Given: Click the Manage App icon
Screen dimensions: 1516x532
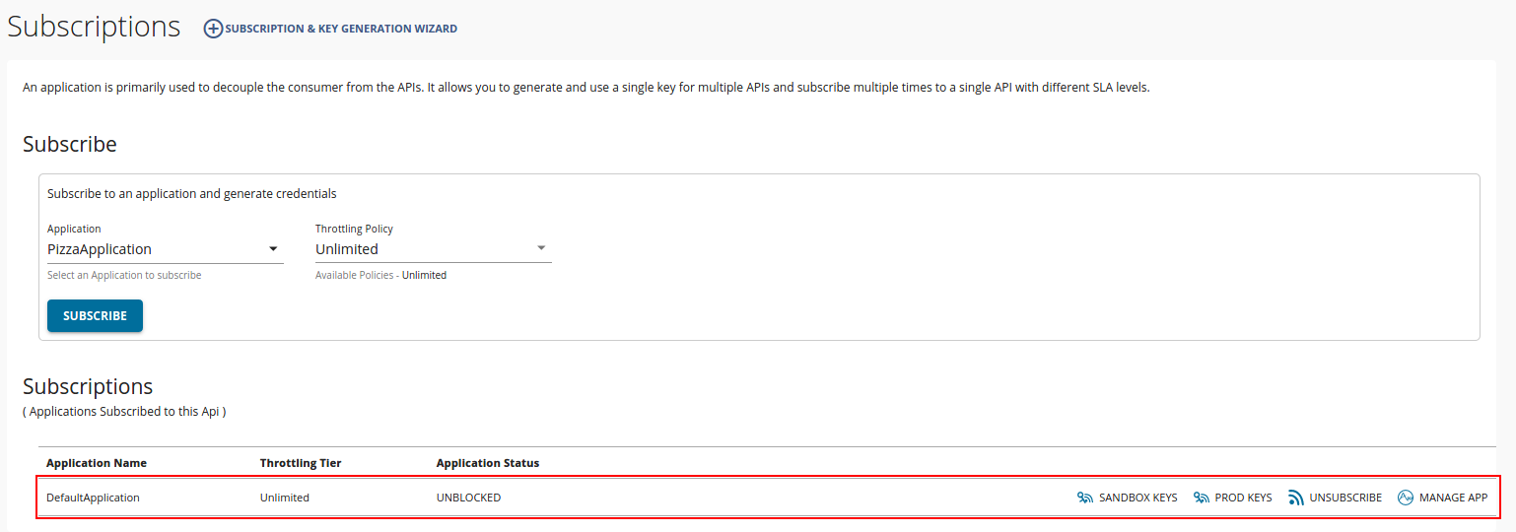Looking at the screenshot, I should pyautogui.click(x=1406, y=498).
